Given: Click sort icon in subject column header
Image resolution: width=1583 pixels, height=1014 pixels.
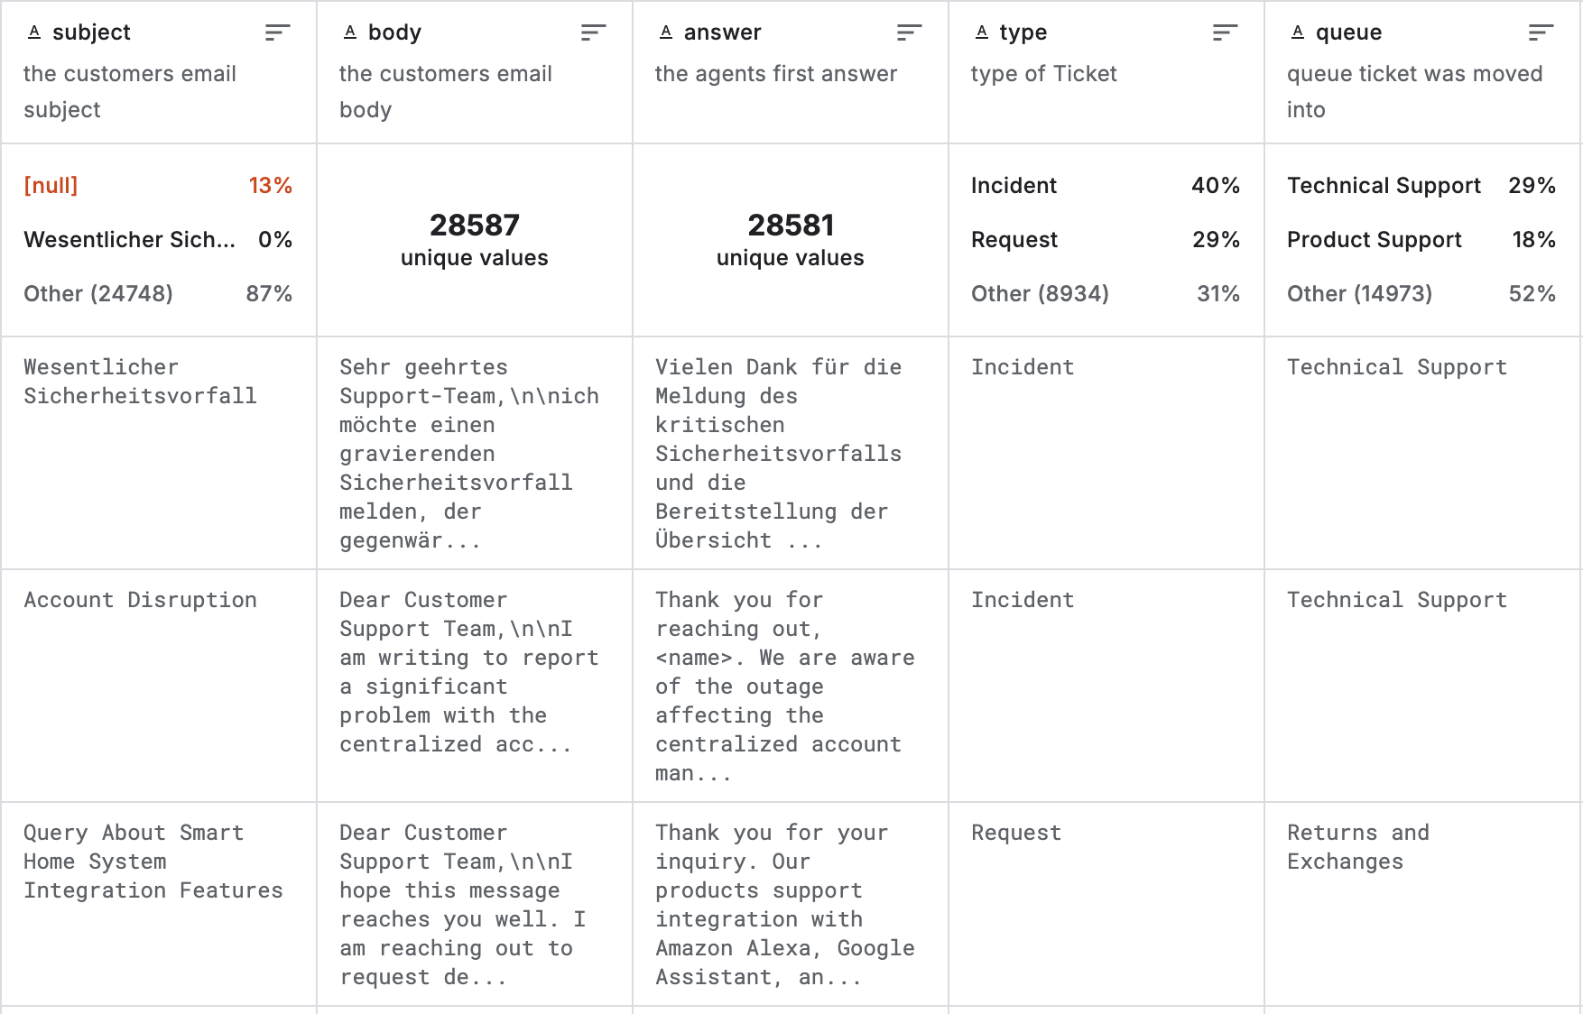Looking at the screenshot, I should [277, 33].
